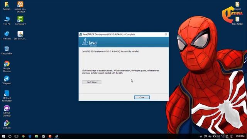247x139 pixels.
Task: Select the Google Chrome desktop icon
Action: click(x=7, y=66)
